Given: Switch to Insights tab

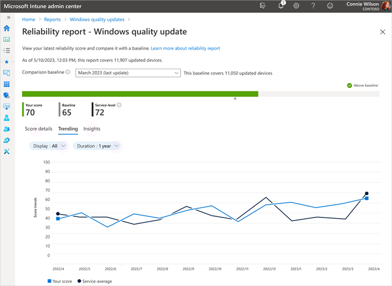Looking at the screenshot, I should (x=92, y=129).
